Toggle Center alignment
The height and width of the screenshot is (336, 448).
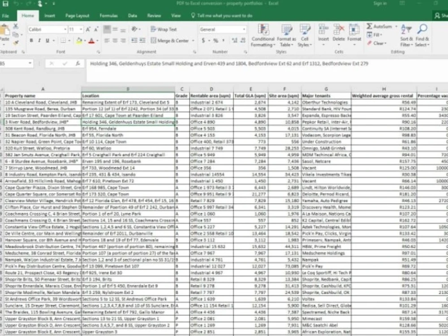point(115,41)
